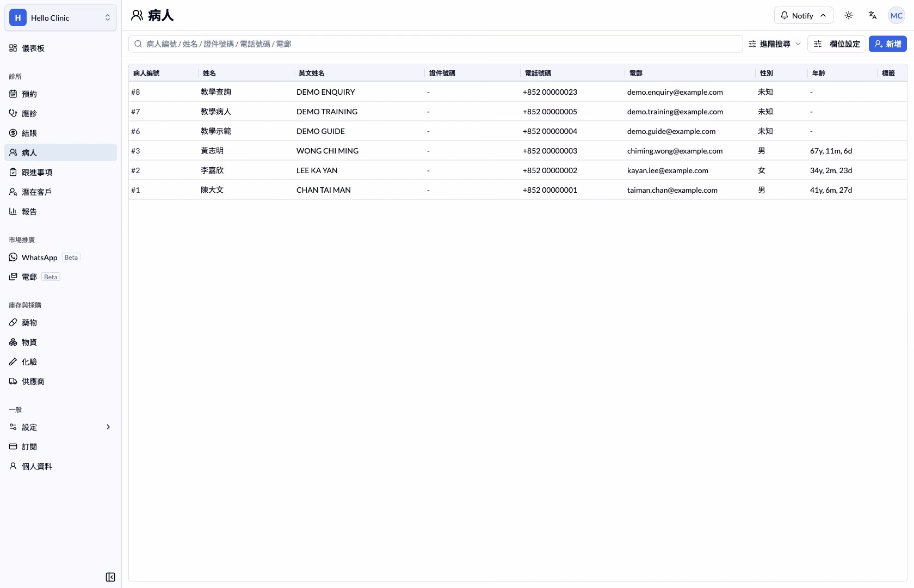Viewport: 914px width, 588px height.
Task: Select patient 黃志明 name cell
Action: click(212, 151)
